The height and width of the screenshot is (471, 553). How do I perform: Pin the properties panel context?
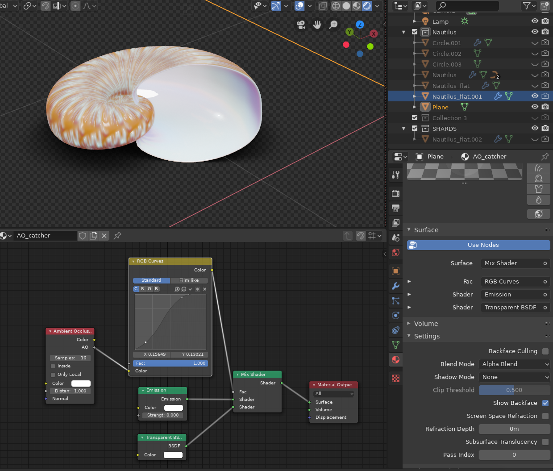pos(545,157)
